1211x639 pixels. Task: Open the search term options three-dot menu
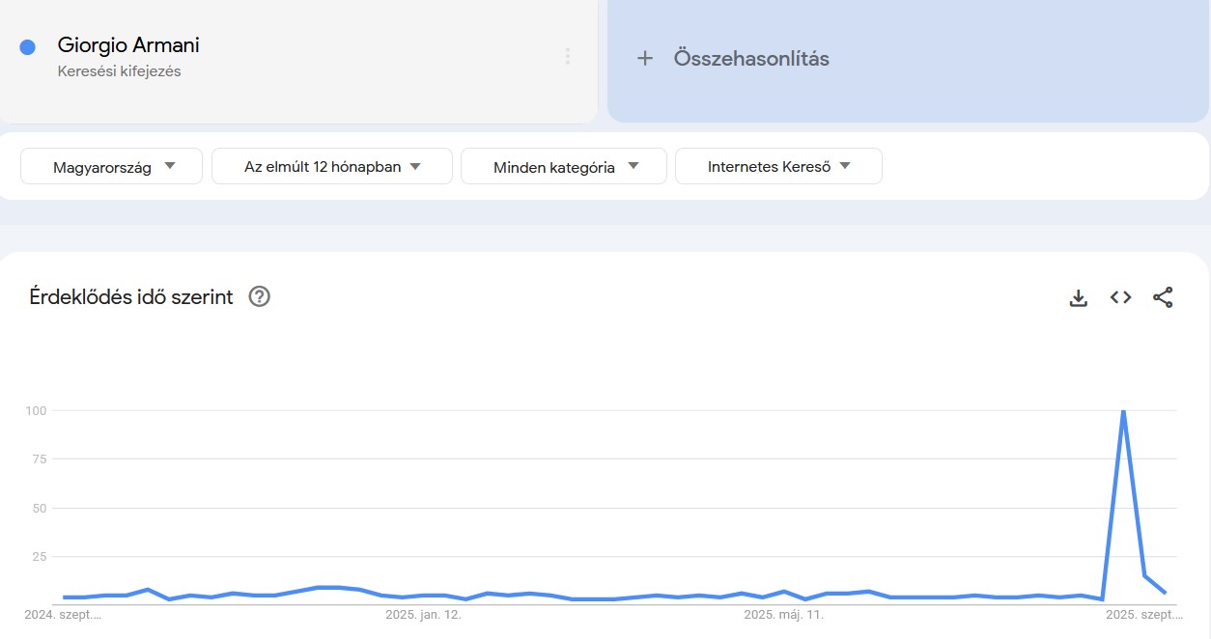pos(567,55)
